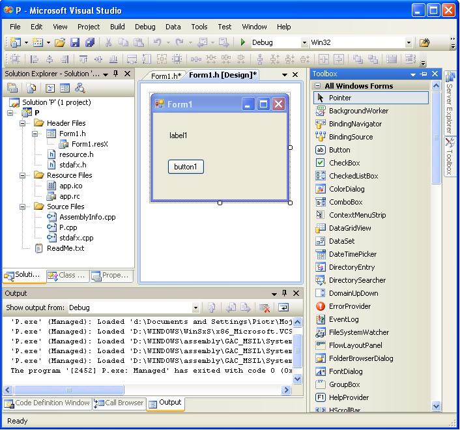Select P.cpp in Solution Explorer

68,227
